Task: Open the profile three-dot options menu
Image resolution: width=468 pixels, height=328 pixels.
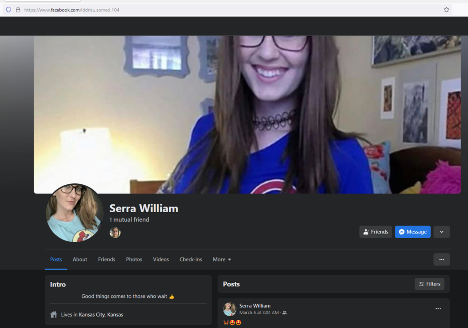Action: [x=441, y=260]
